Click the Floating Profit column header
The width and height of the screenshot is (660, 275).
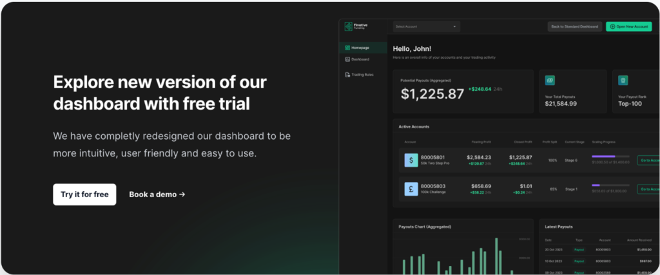tap(481, 142)
